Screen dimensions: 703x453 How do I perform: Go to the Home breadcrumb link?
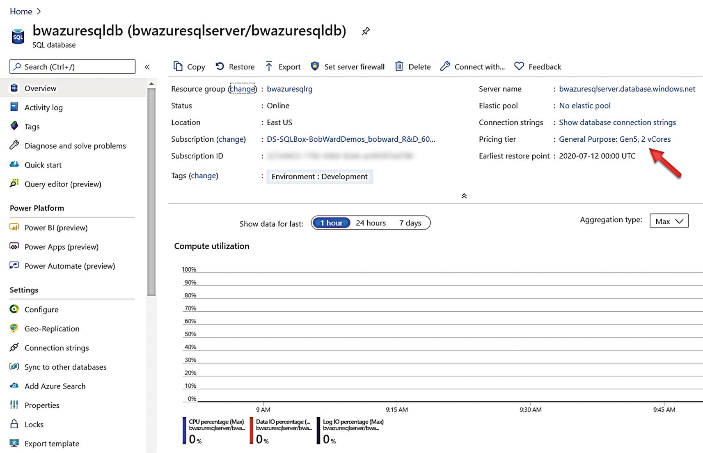[x=21, y=11]
